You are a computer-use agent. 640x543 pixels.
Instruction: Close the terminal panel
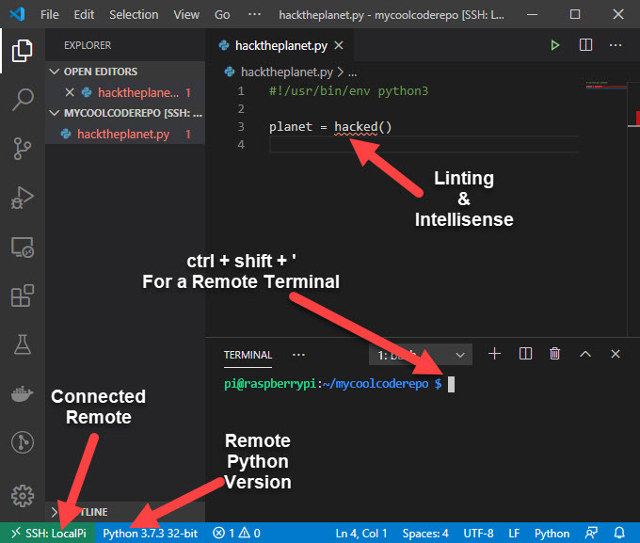[616, 354]
